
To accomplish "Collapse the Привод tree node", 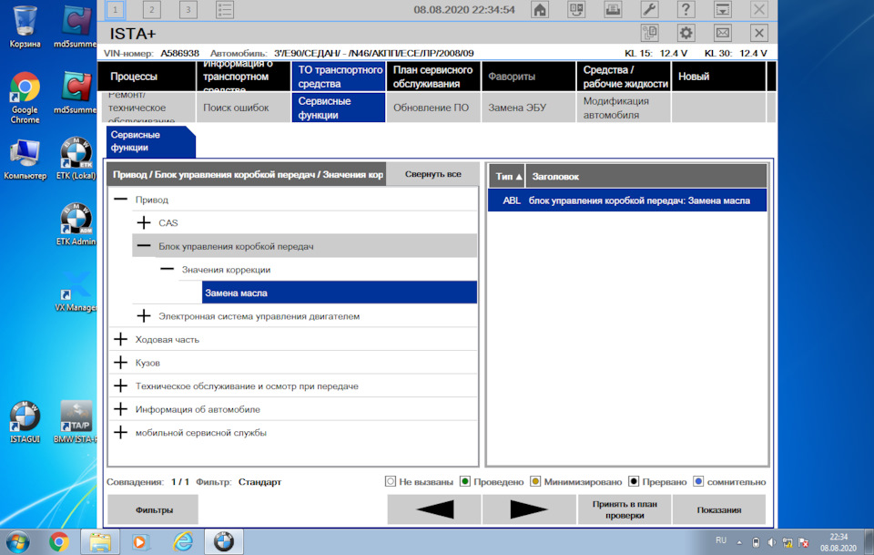I will pyautogui.click(x=120, y=200).
